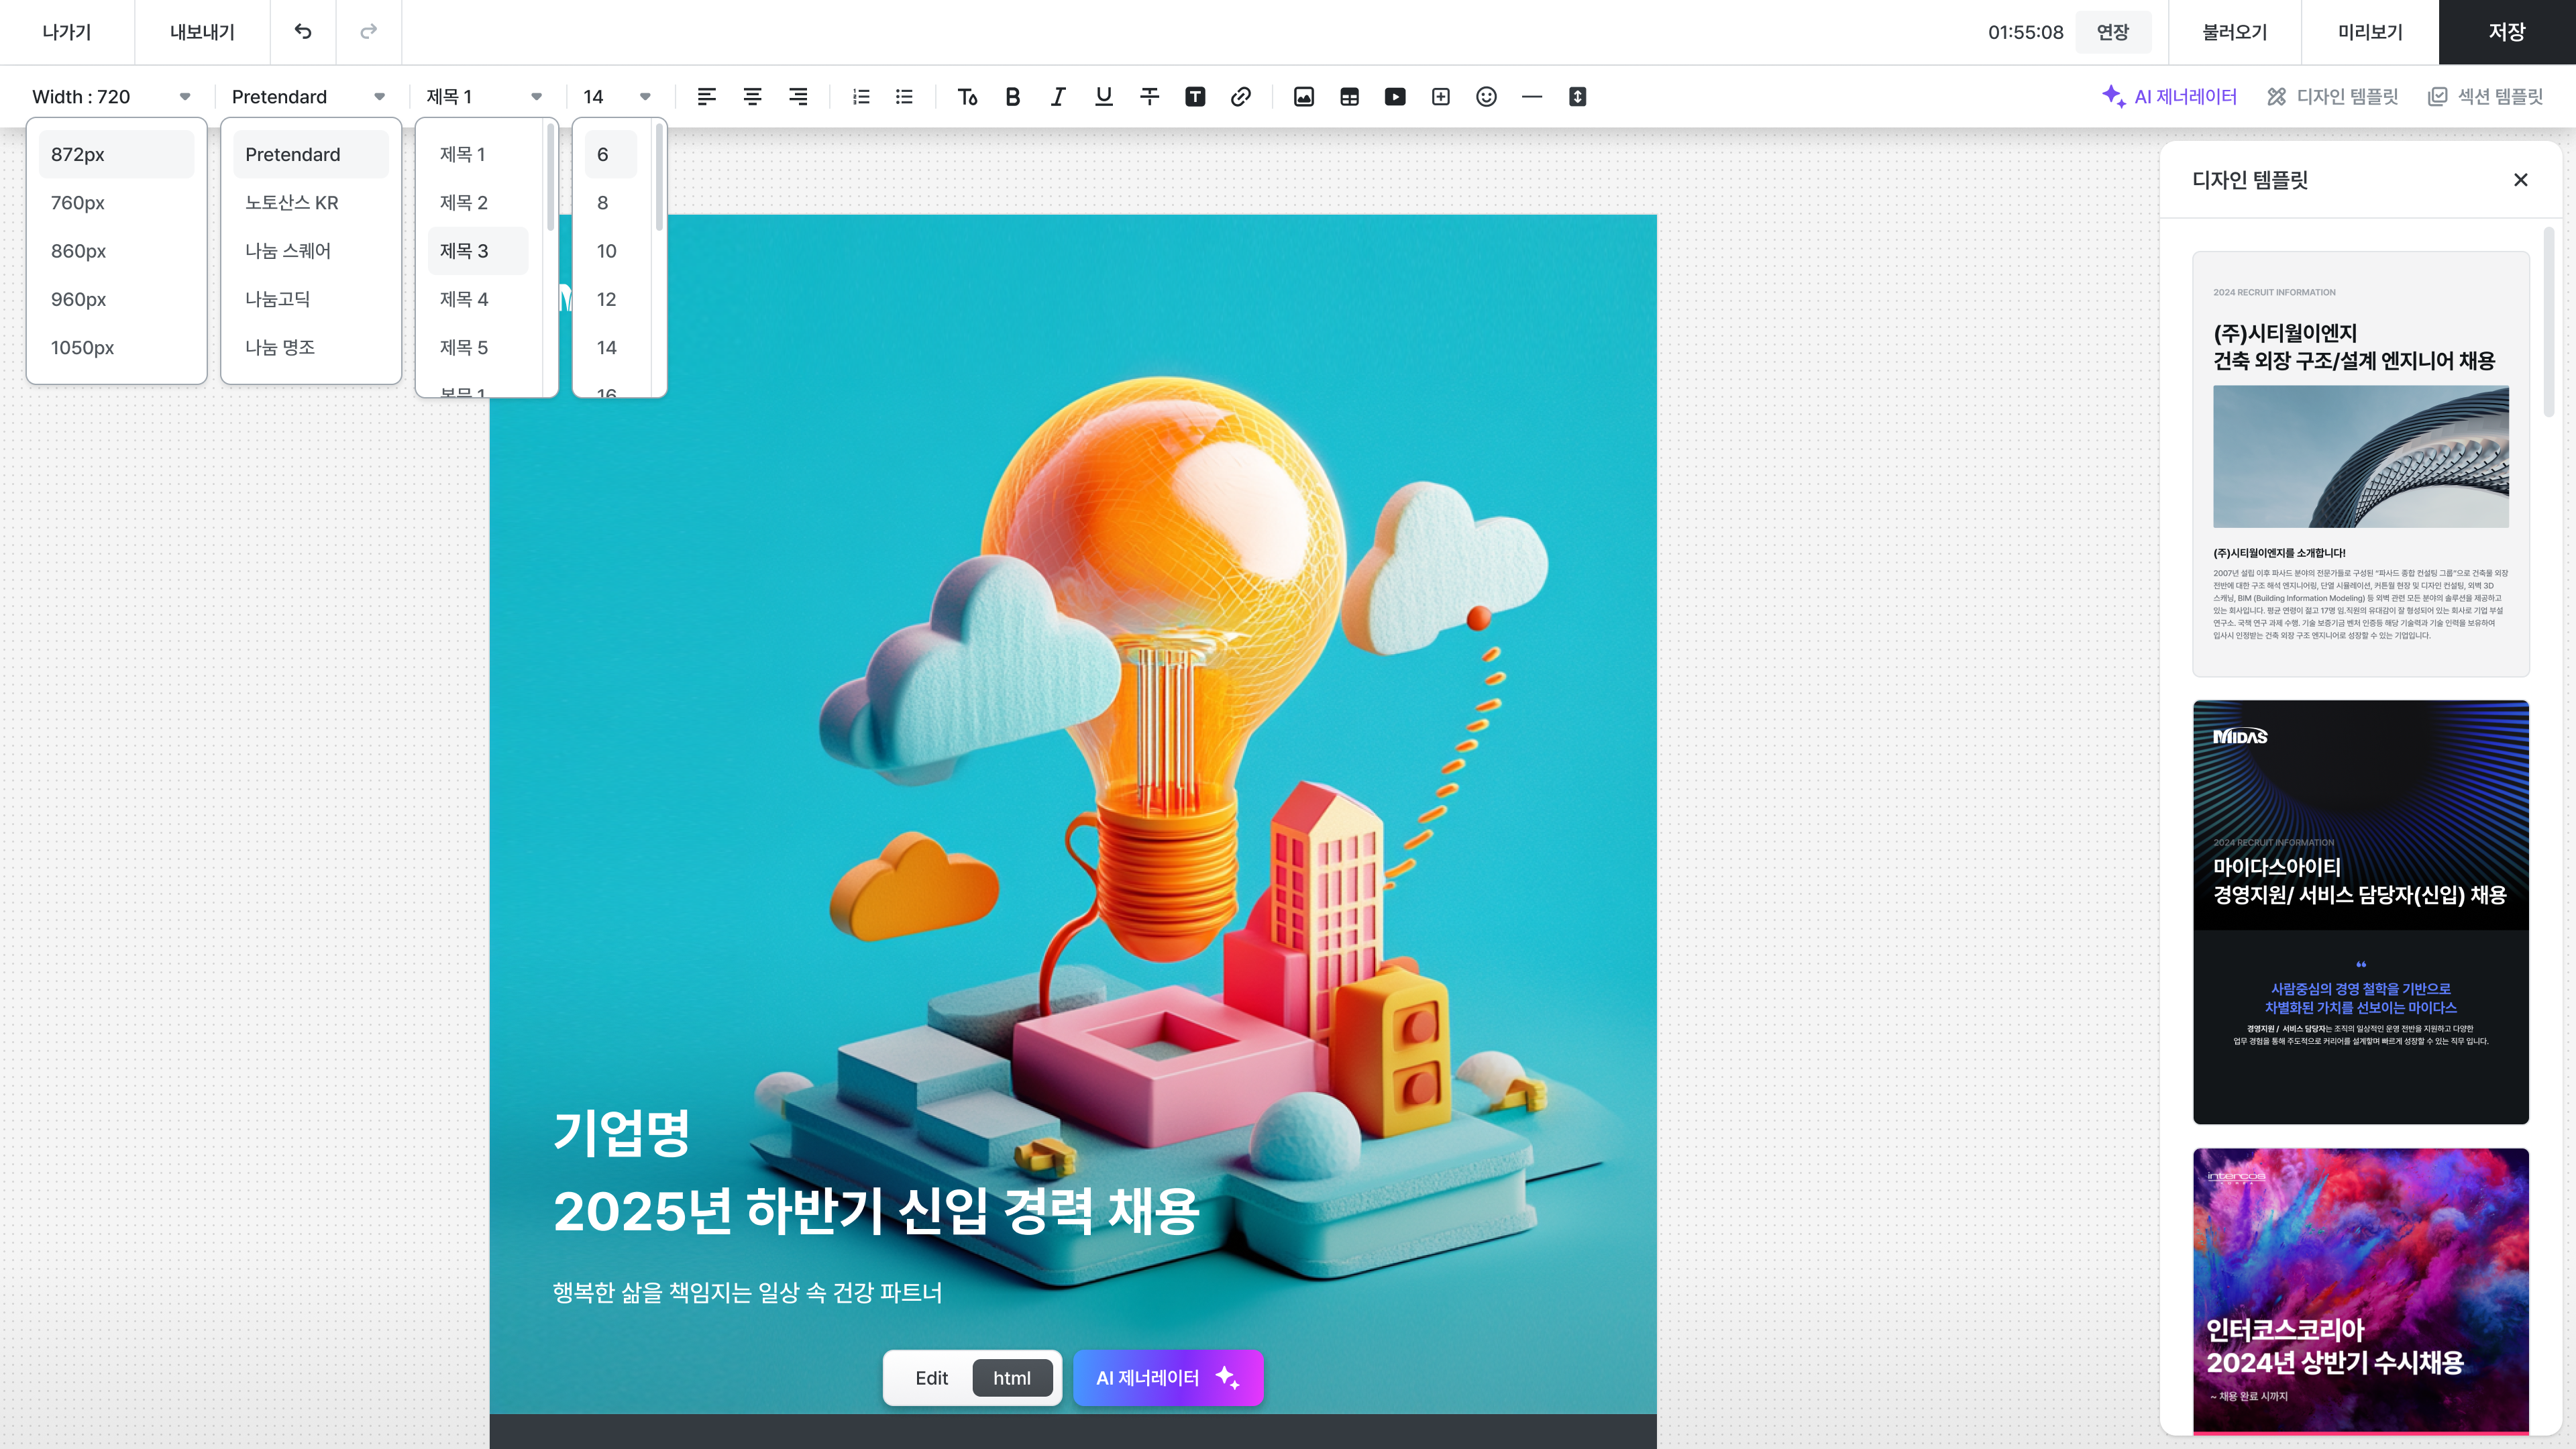Apply italic formatting
Viewport: 2576px width, 1449px height.
1056,96
